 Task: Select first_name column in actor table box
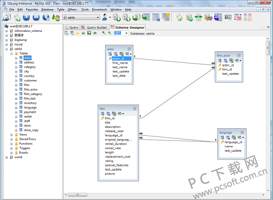coord(120,63)
